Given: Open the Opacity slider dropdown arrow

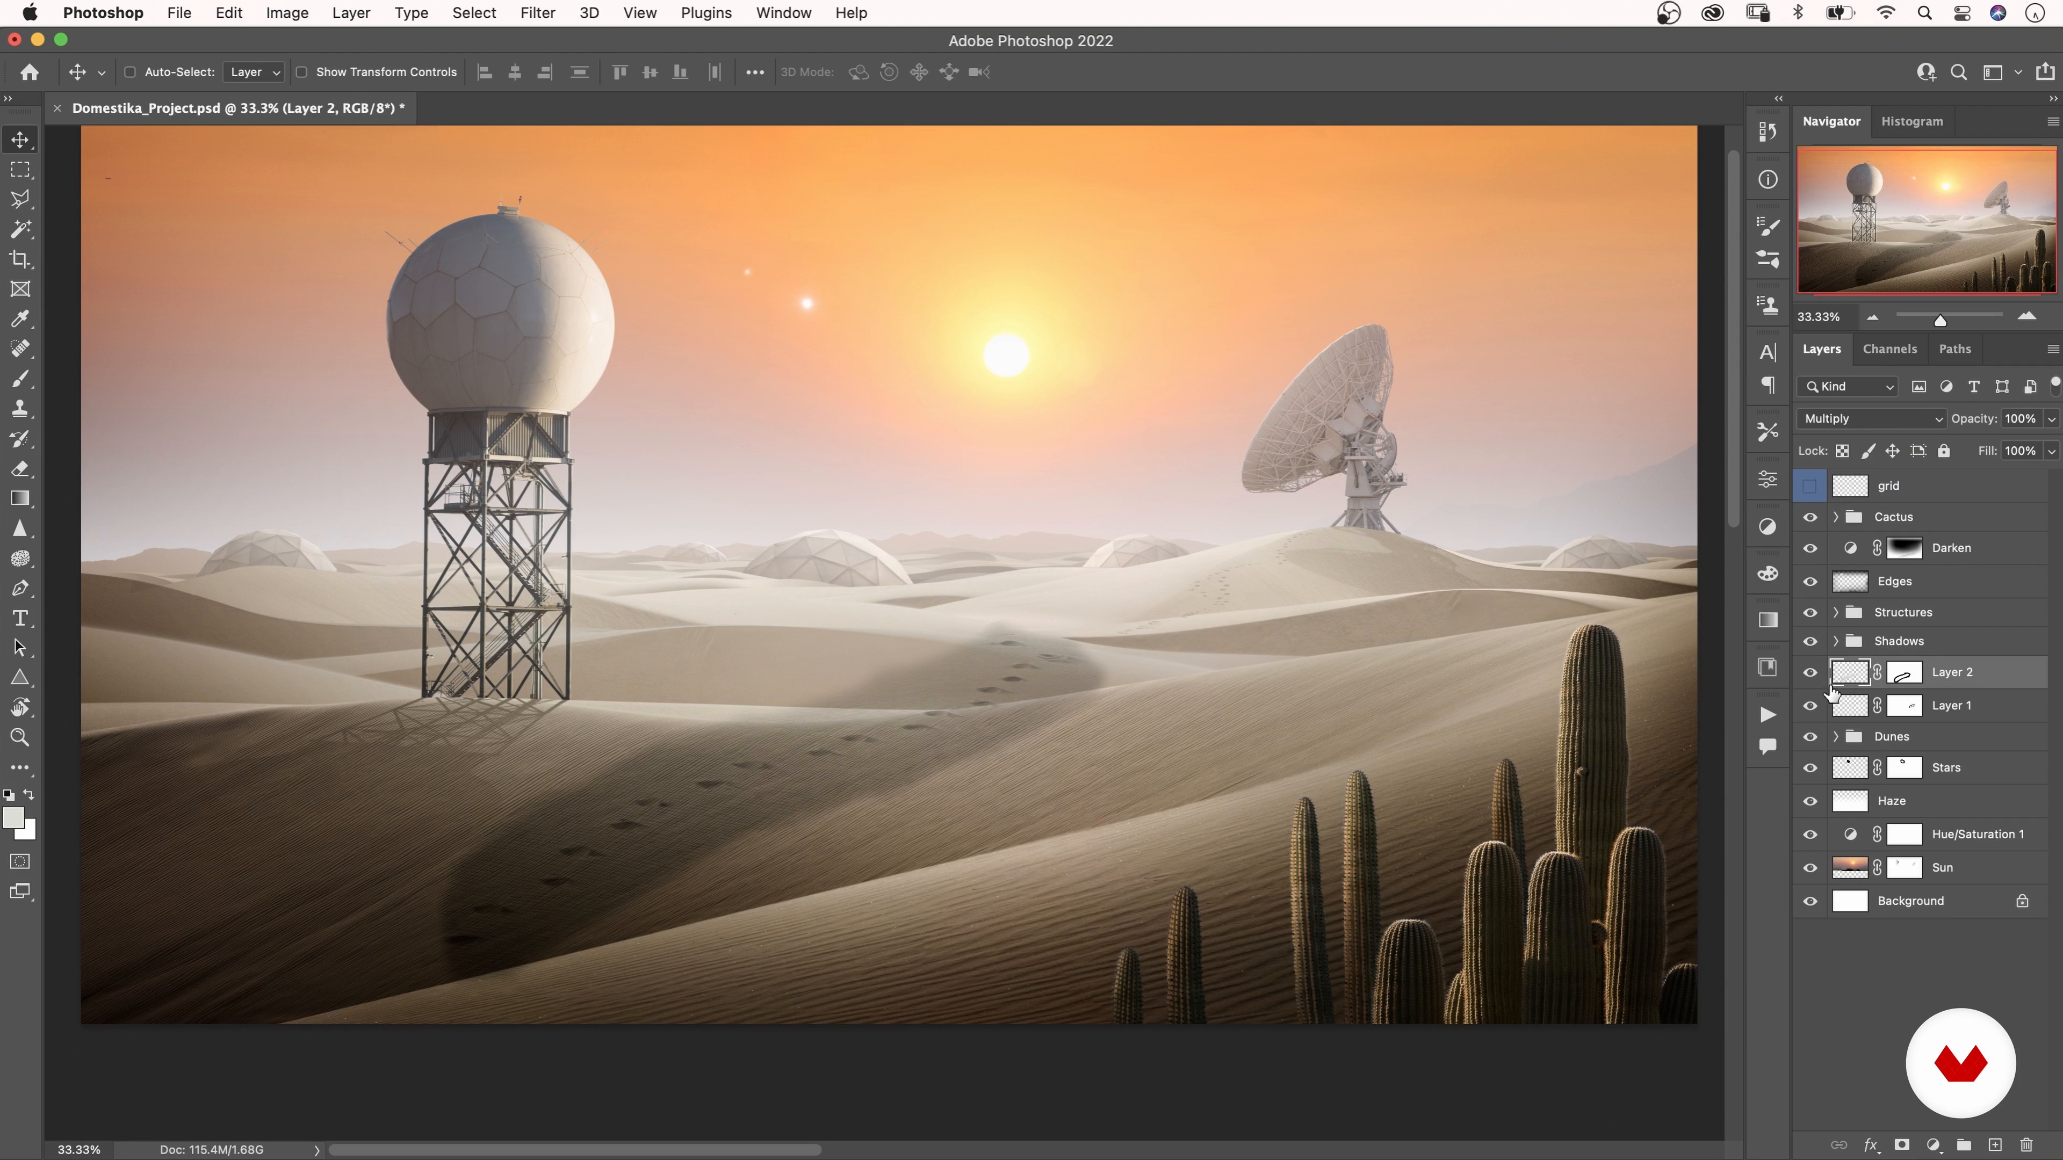Looking at the screenshot, I should click(2051, 419).
